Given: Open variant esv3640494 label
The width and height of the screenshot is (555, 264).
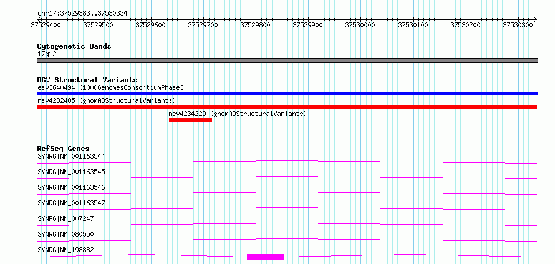Looking at the screenshot, I should [112, 87].
